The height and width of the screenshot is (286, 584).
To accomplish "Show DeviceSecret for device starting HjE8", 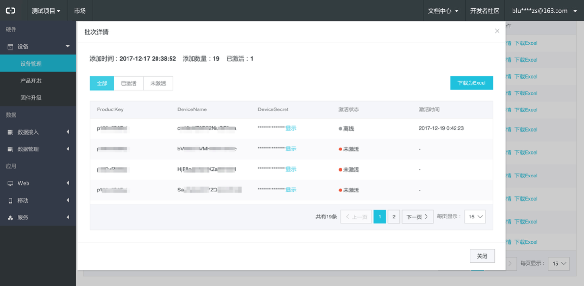I will (291, 169).
